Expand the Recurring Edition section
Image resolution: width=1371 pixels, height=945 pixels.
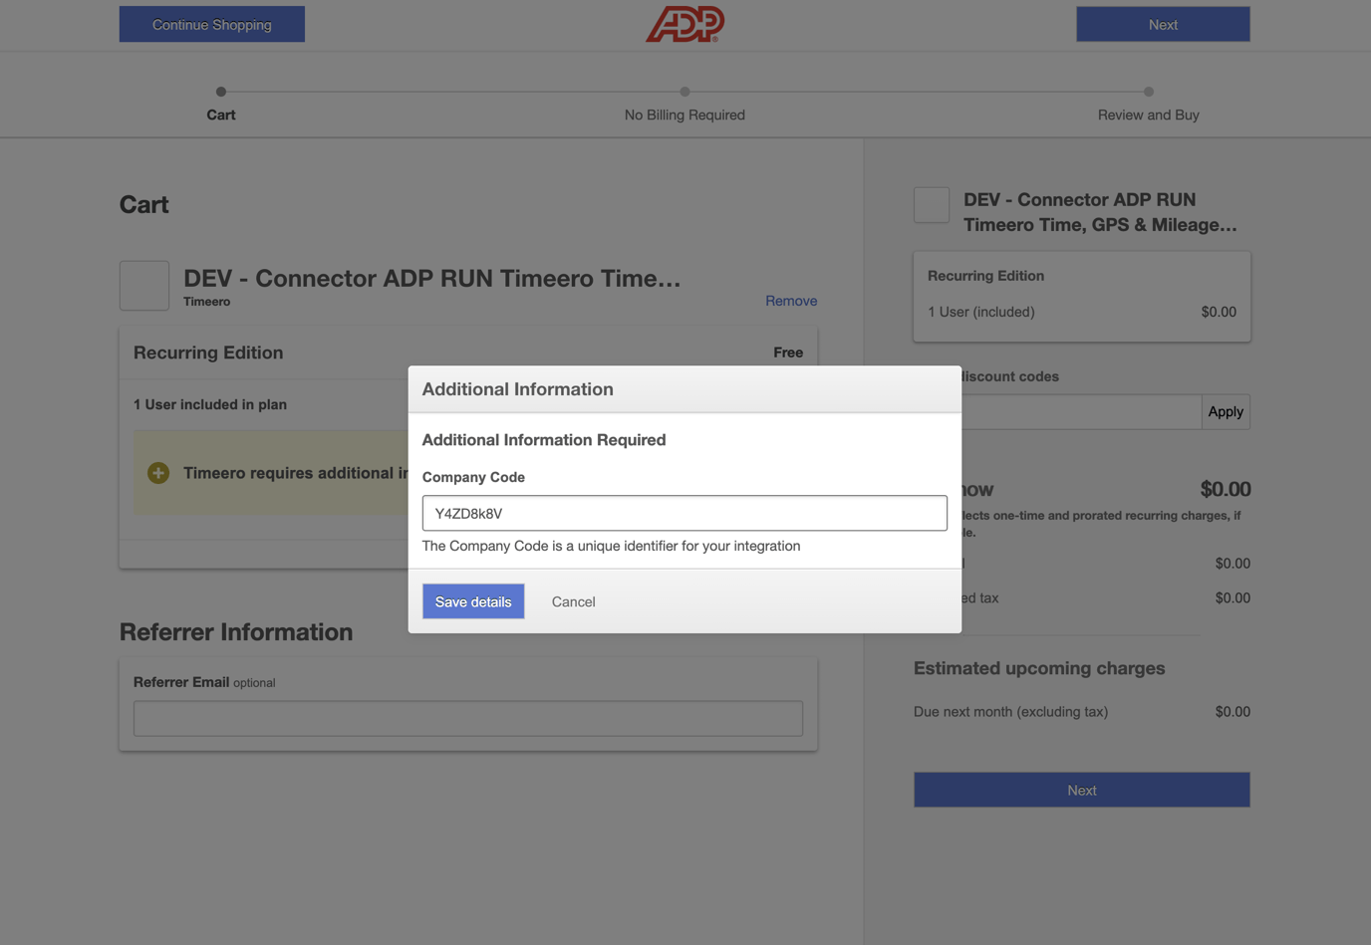point(208,353)
